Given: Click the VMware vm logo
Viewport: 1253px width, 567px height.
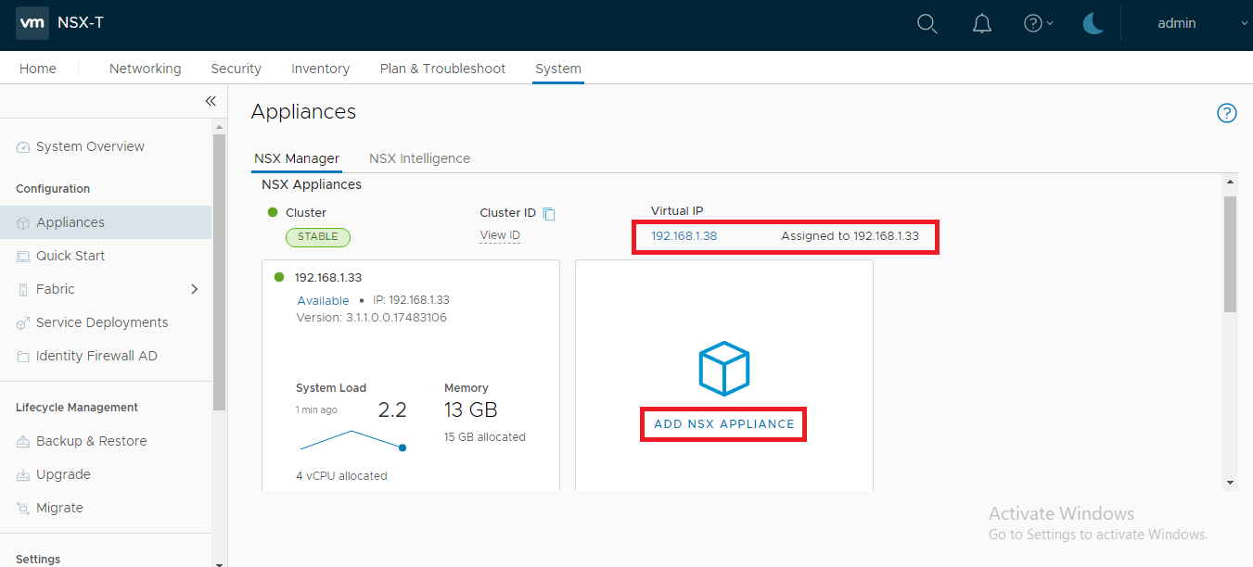Looking at the screenshot, I should tap(33, 23).
